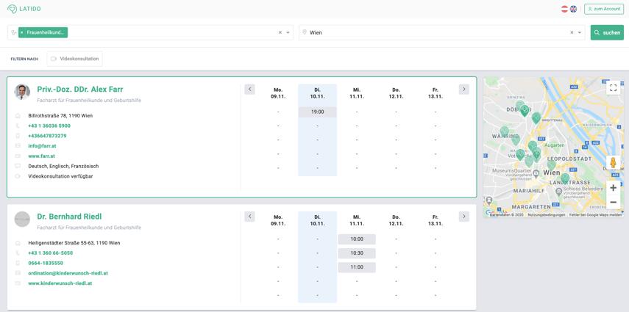Book the 10:30 appointment with Dr. Riedl
The height and width of the screenshot is (312, 629).
[357, 253]
